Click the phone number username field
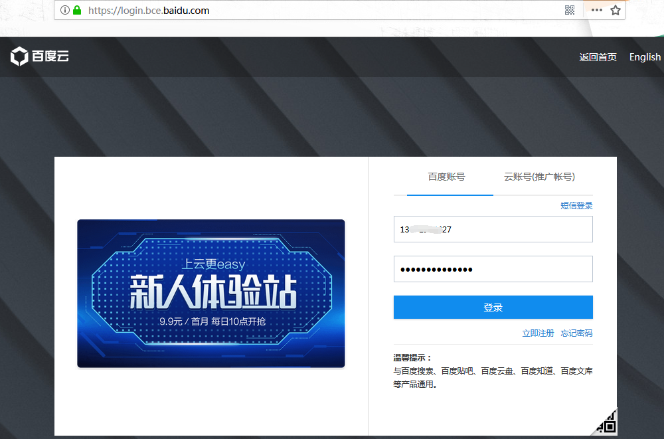This screenshot has height=439, width=664. coord(493,229)
